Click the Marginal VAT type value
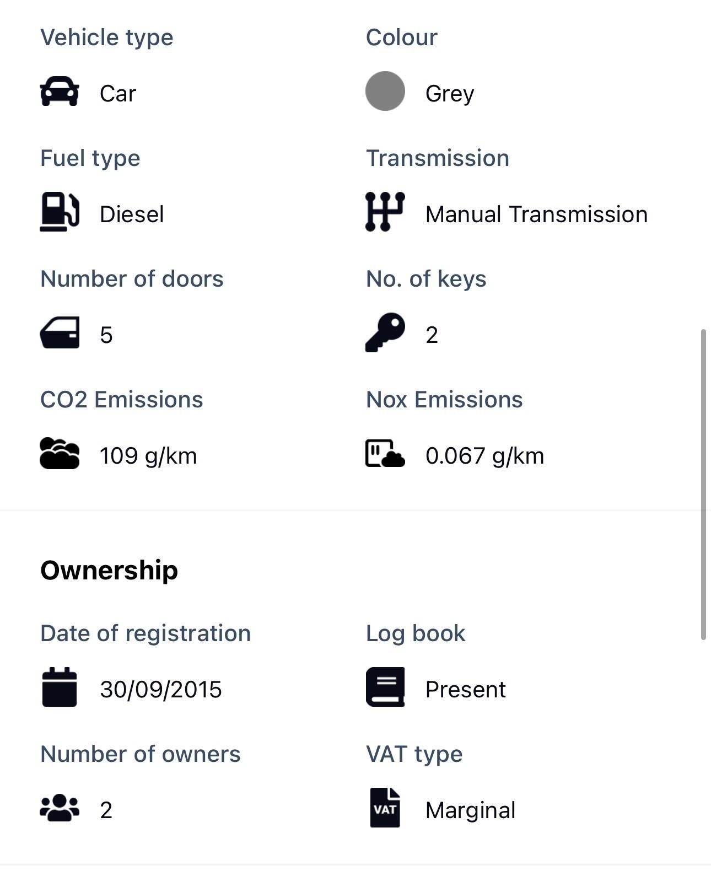 pyautogui.click(x=470, y=810)
